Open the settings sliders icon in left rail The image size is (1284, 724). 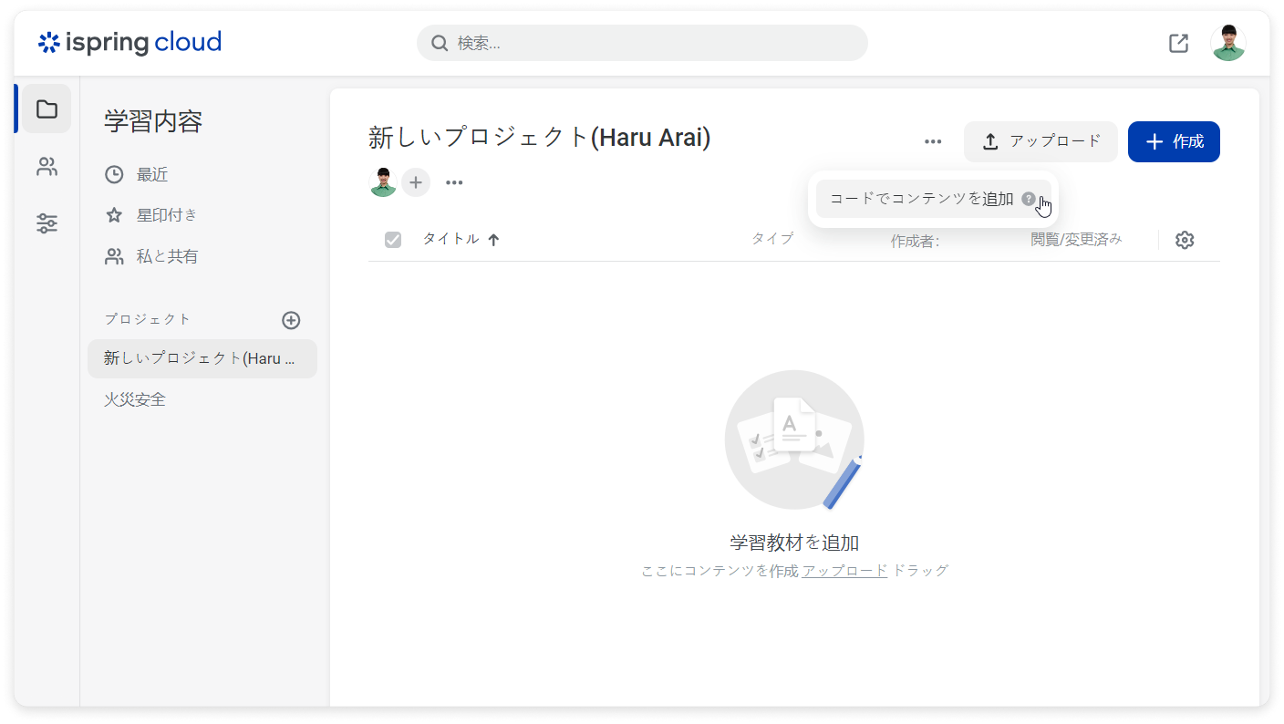pyautogui.click(x=47, y=223)
